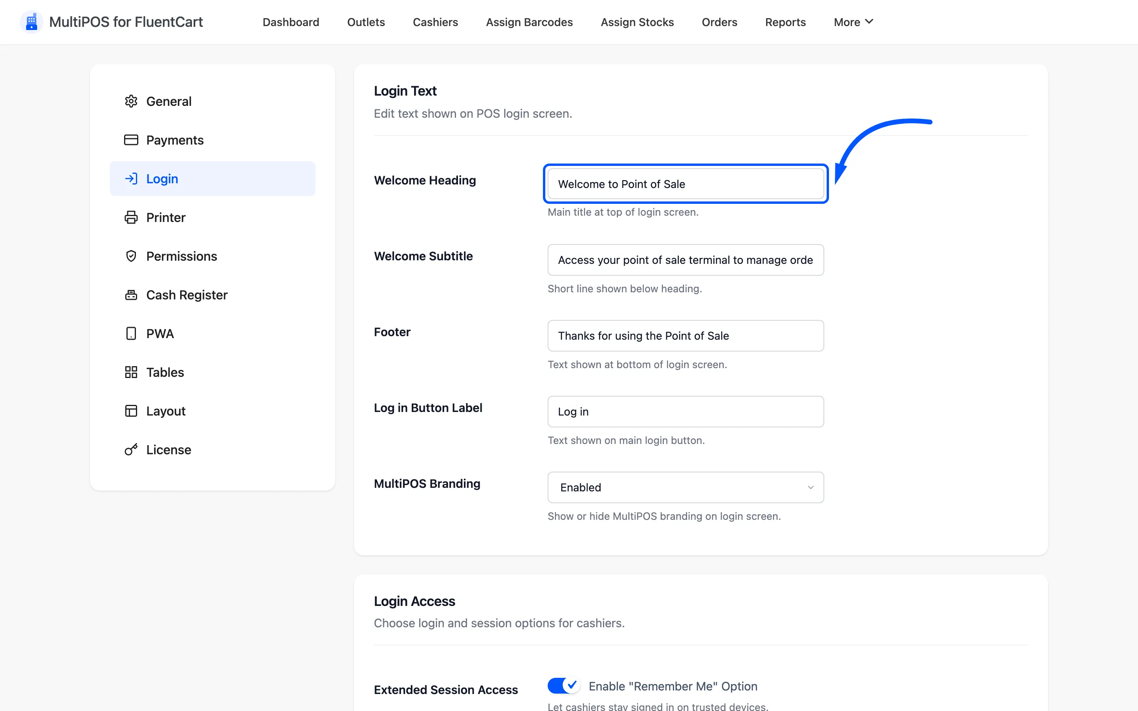The height and width of the screenshot is (711, 1138).
Task: Open the Reports menu item
Action: pos(785,22)
